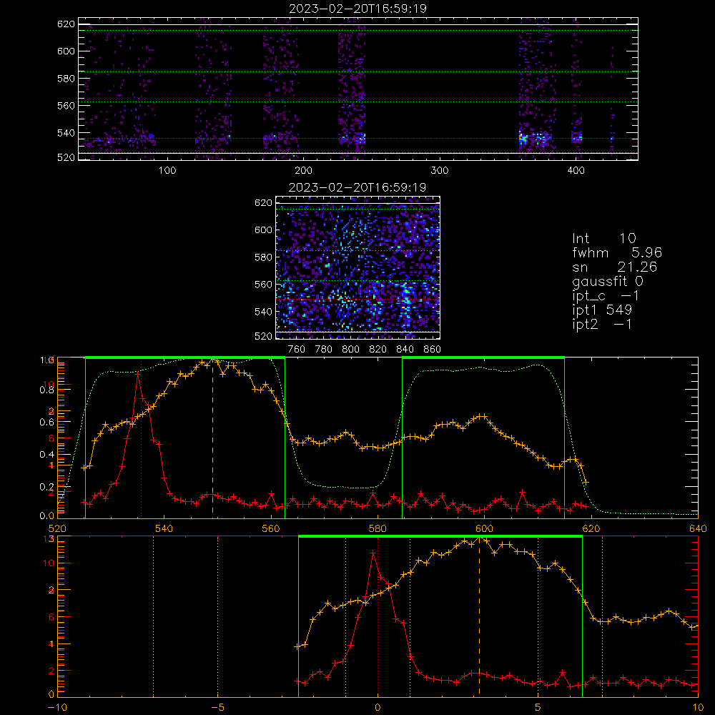Click the x-axis label 400 on top plot

coord(576,171)
